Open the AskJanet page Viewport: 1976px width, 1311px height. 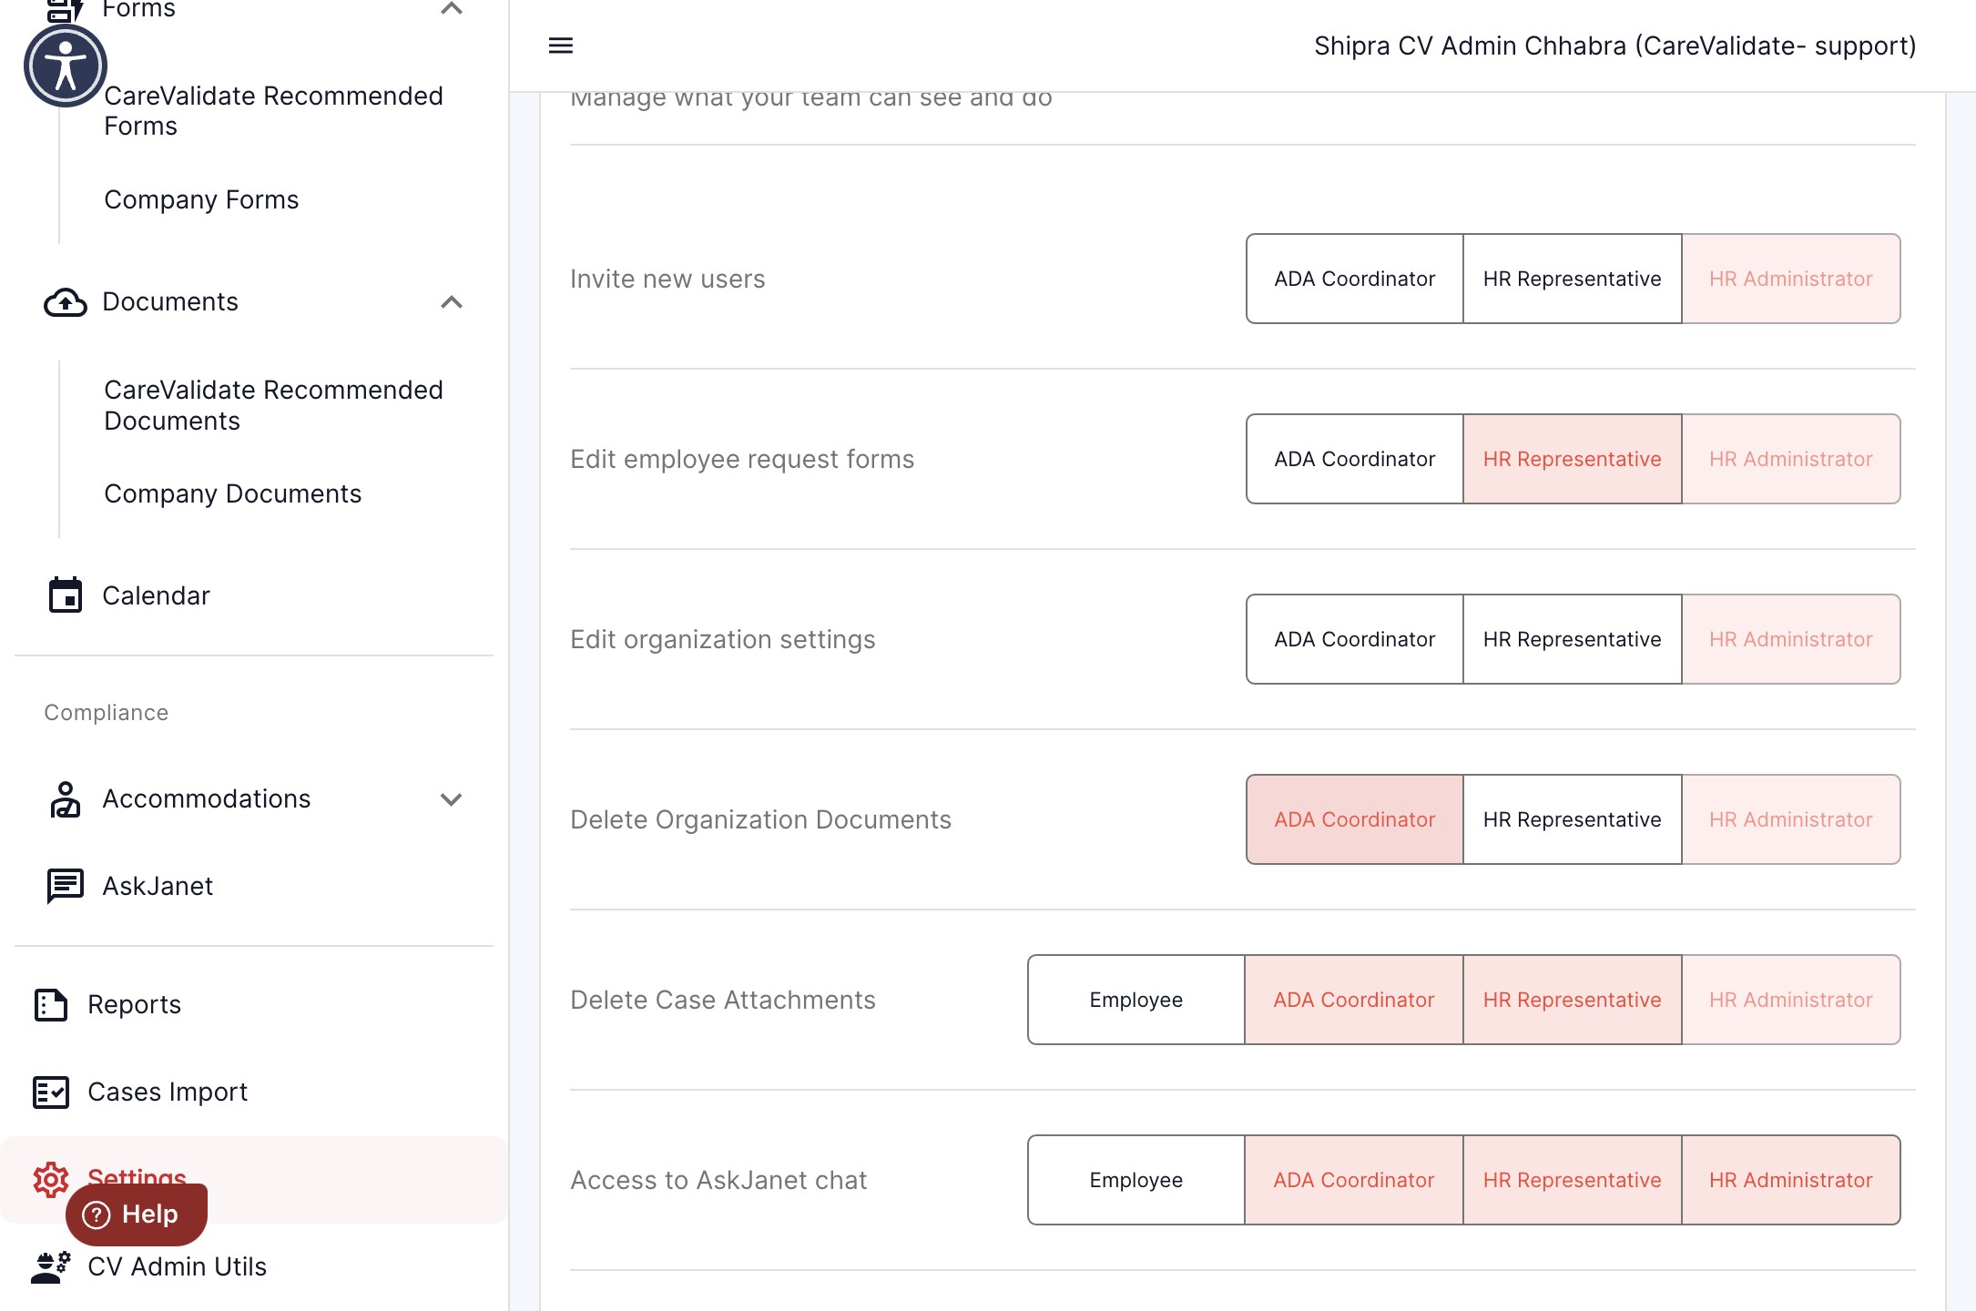(158, 886)
